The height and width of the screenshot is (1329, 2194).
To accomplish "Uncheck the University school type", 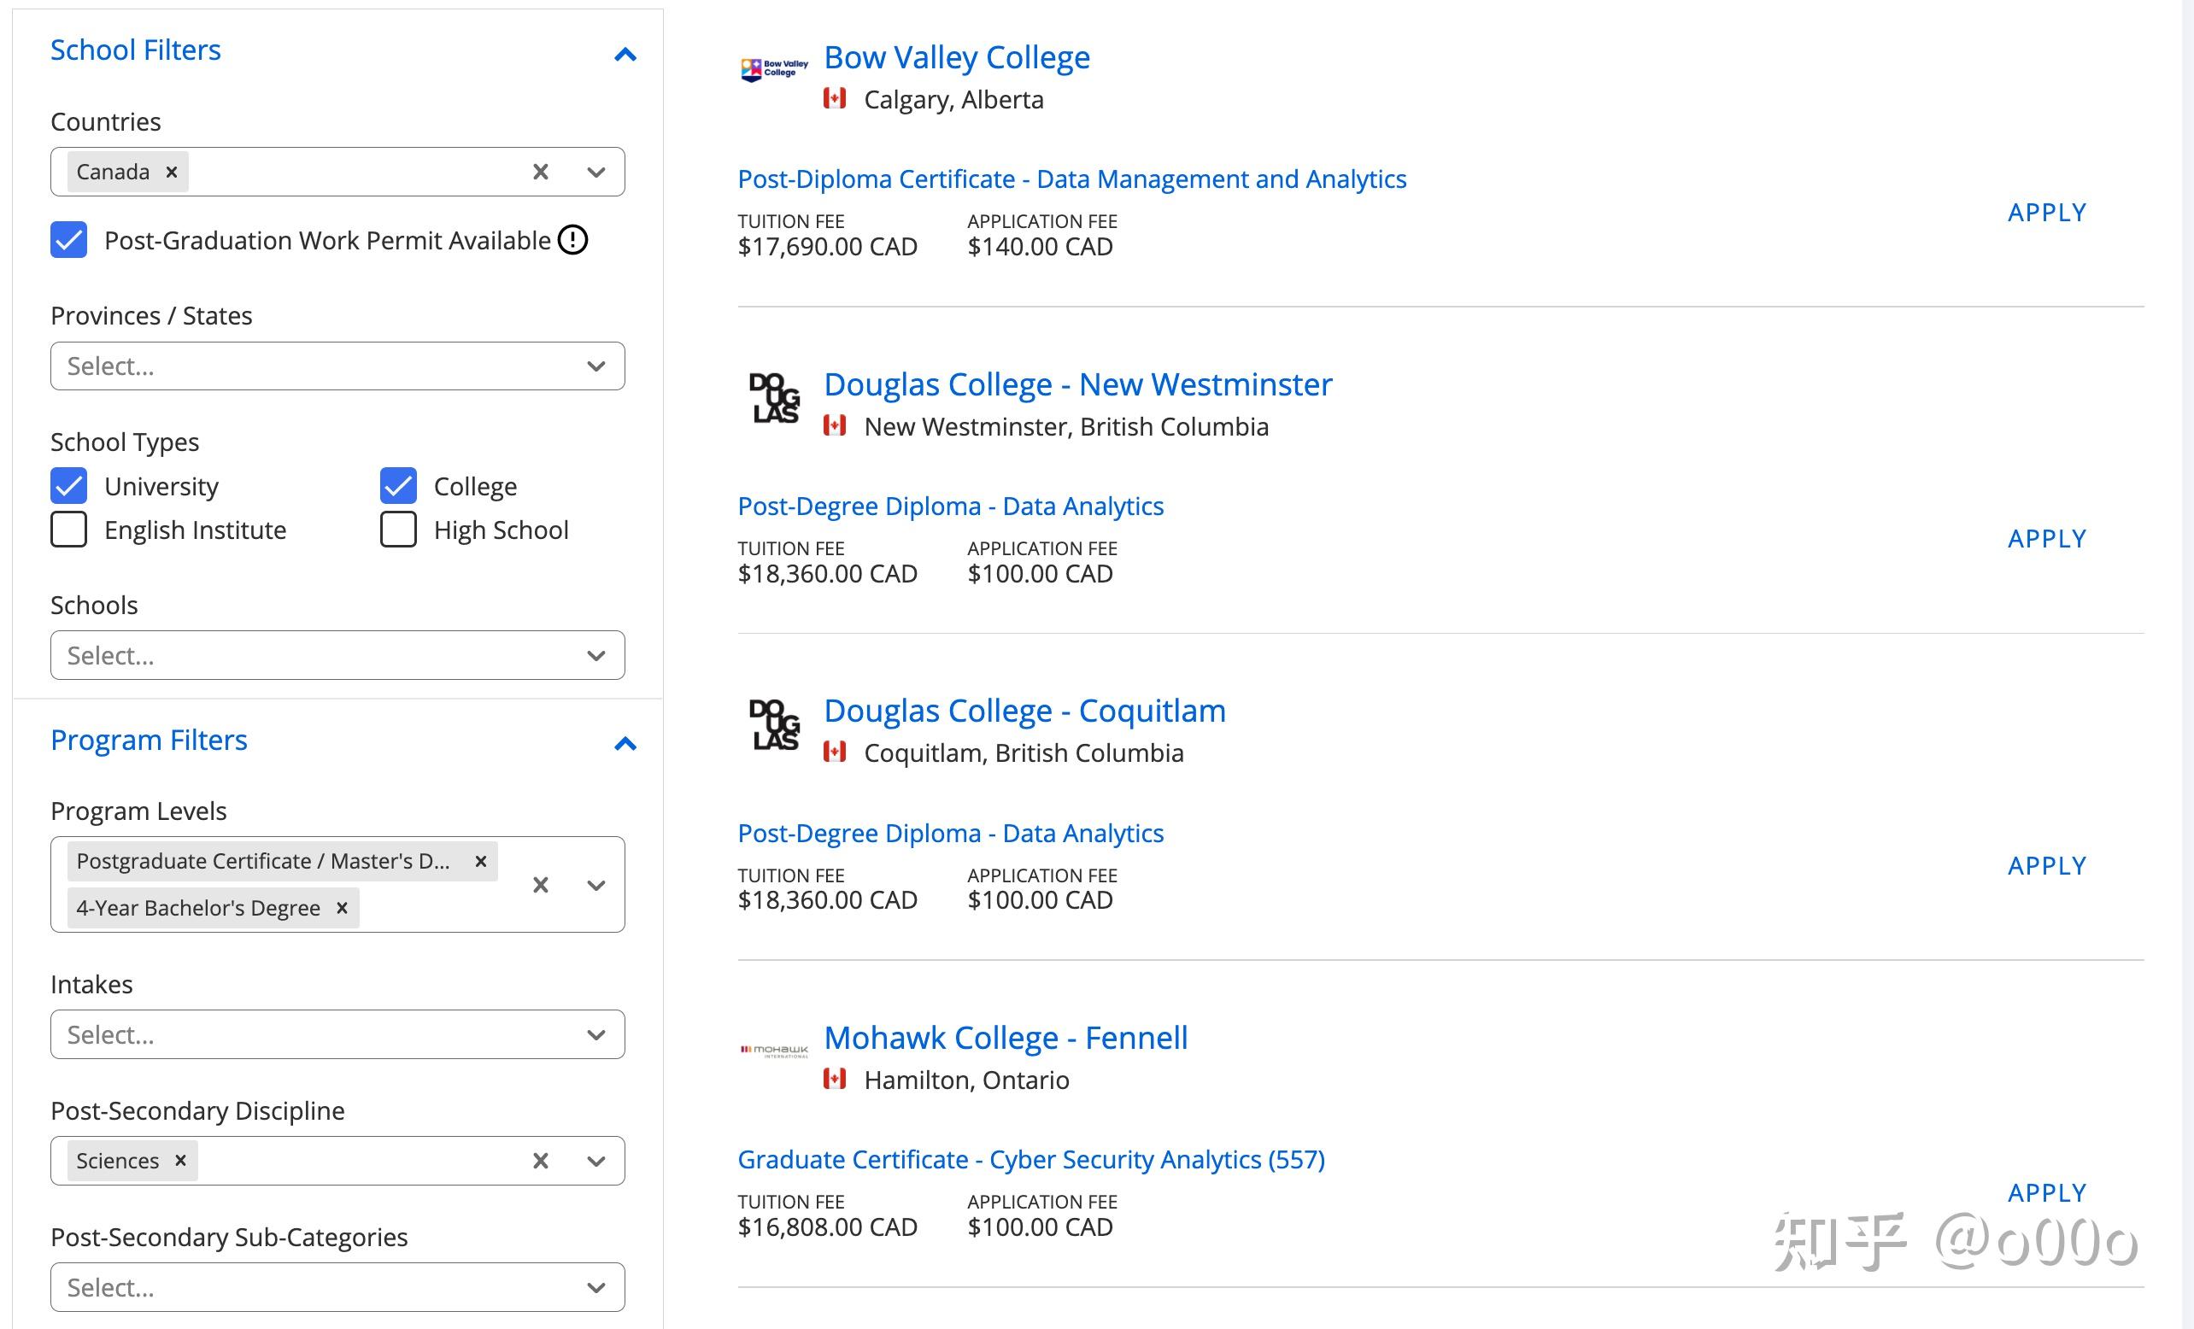I will 68,486.
